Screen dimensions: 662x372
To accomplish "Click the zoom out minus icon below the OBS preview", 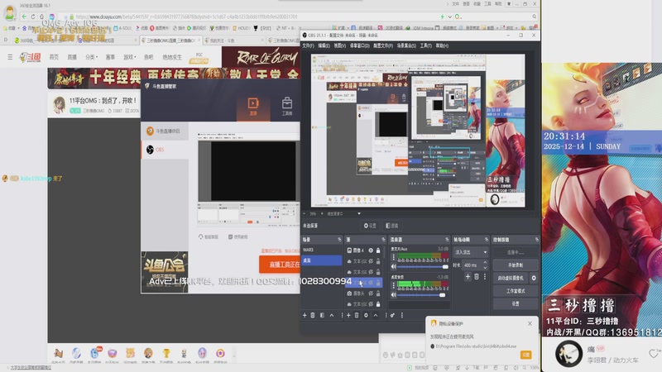I will click(305, 213).
